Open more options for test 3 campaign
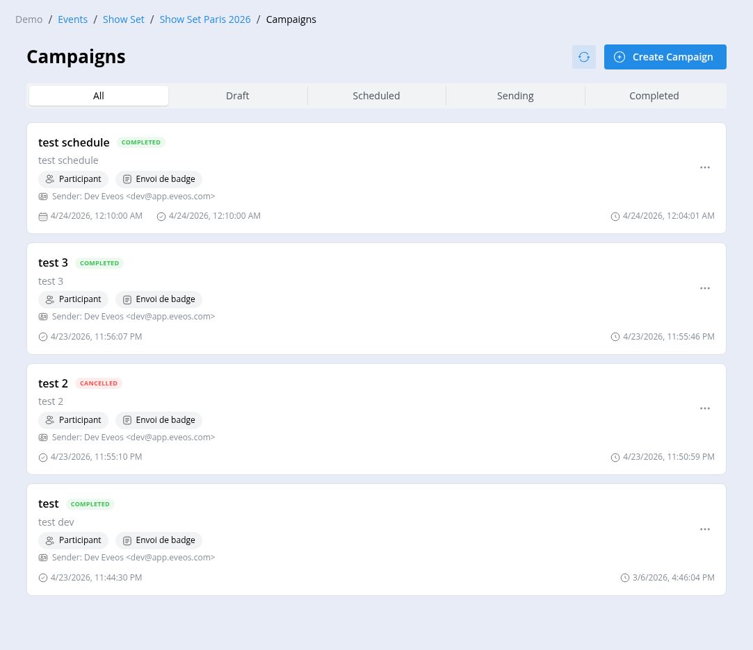This screenshot has height=650, width=753. (704, 288)
